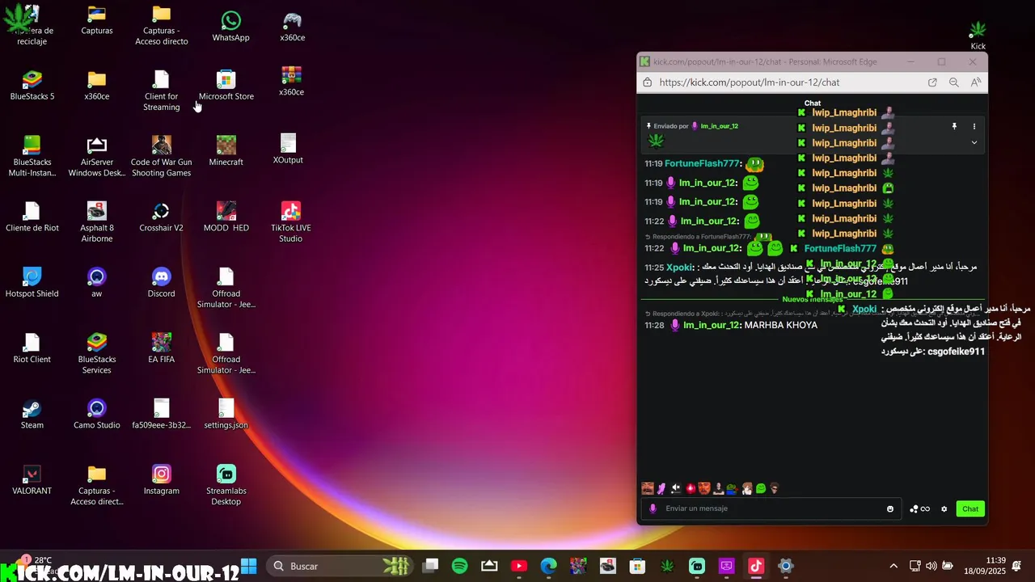The height and width of the screenshot is (582, 1035).
Task: Open Task View from the taskbar
Action: point(430,566)
